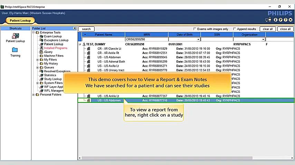Image resolution: width=295 pixels, height=165 pixels.
Task: Click the SSN filter field
Action: click(217, 39)
